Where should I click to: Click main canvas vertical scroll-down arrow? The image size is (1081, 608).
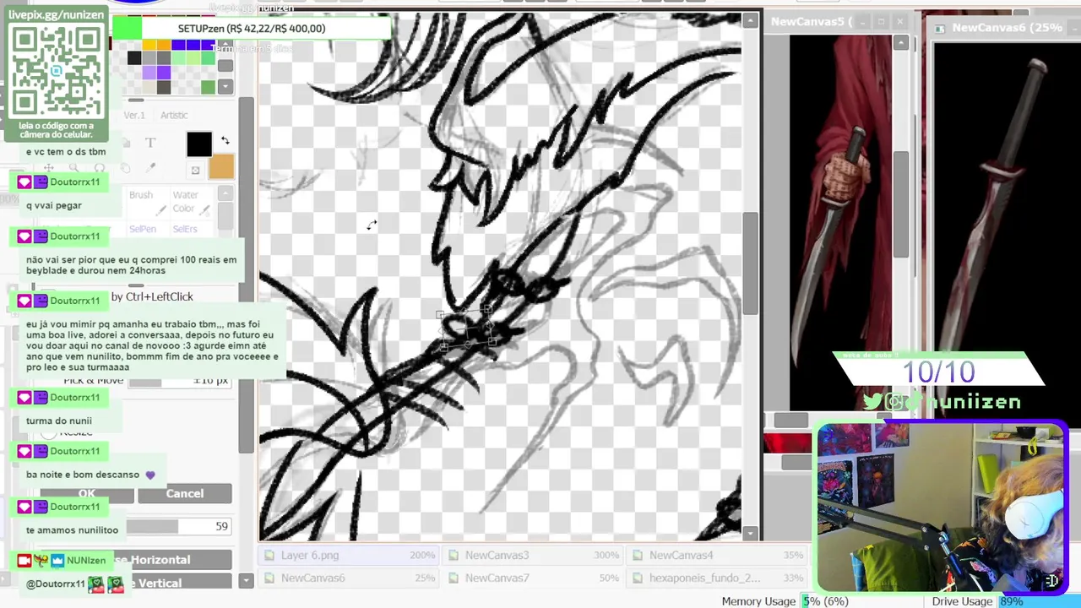tap(750, 533)
